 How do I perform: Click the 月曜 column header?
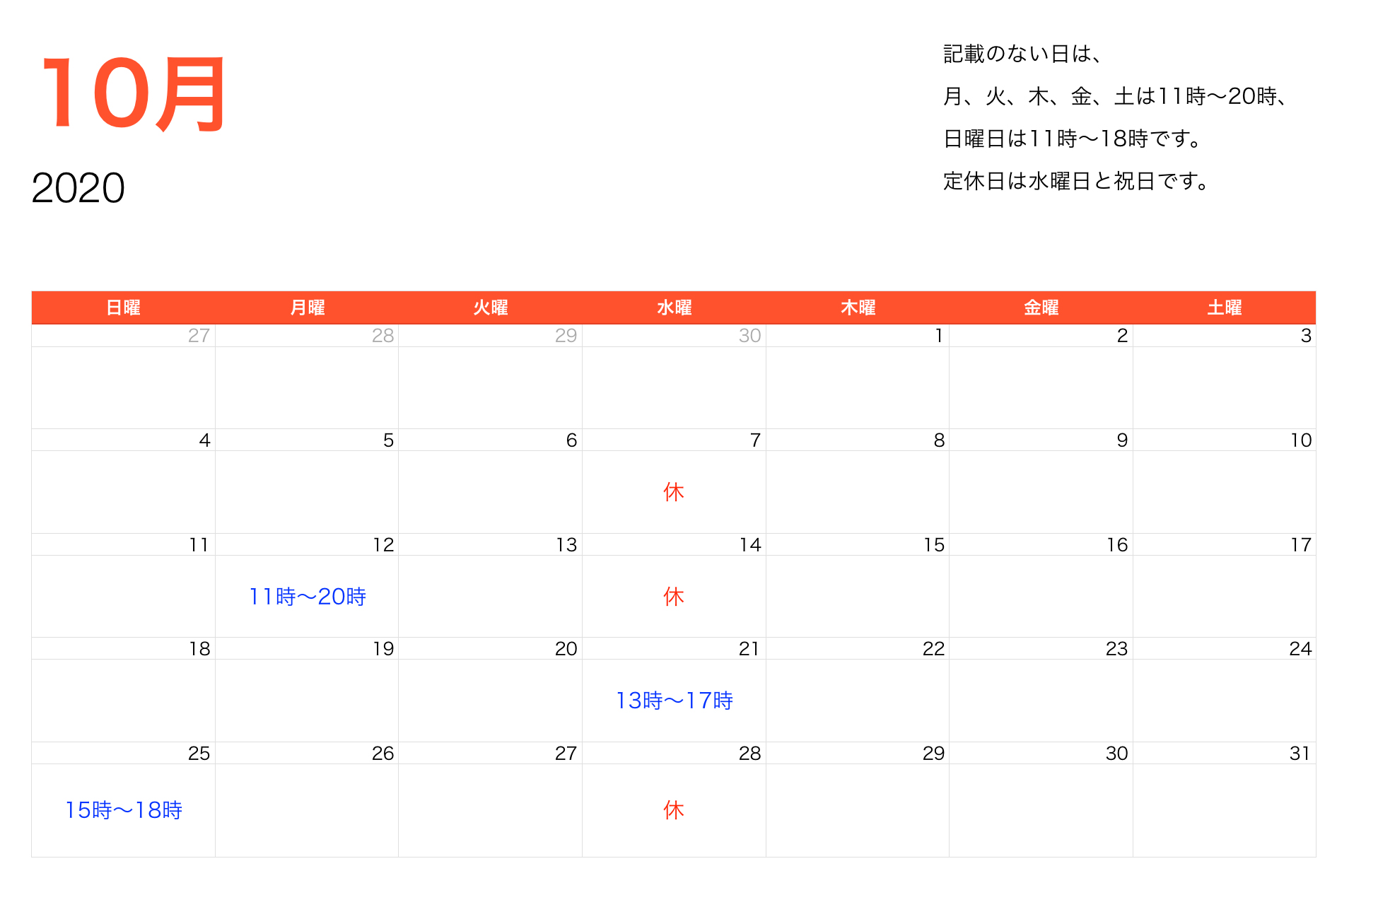[x=307, y=308]
